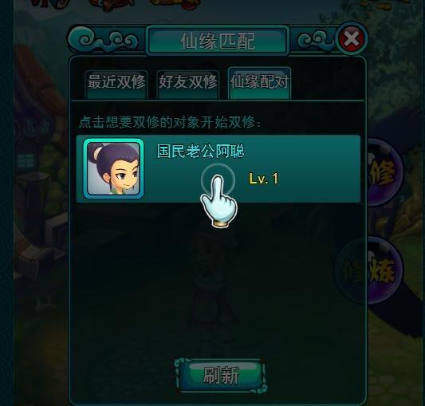Tap the glowing circle touch indicator
The image size is (425, 406).
pyautogui.click(x=218, y=179)
